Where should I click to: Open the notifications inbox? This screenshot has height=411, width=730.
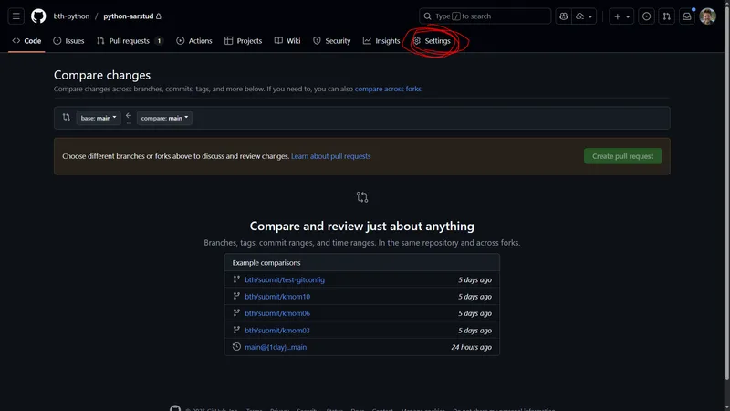(x=687, y=16)
